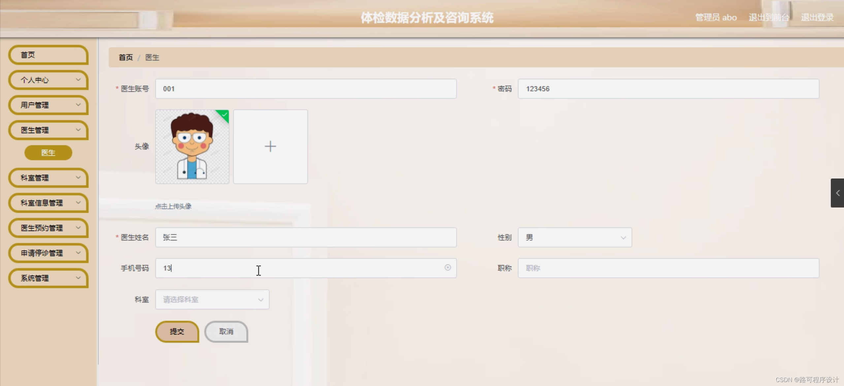Go to 首页 in sidebar
Screen dimensions: 844x386
tap(49, 55)
